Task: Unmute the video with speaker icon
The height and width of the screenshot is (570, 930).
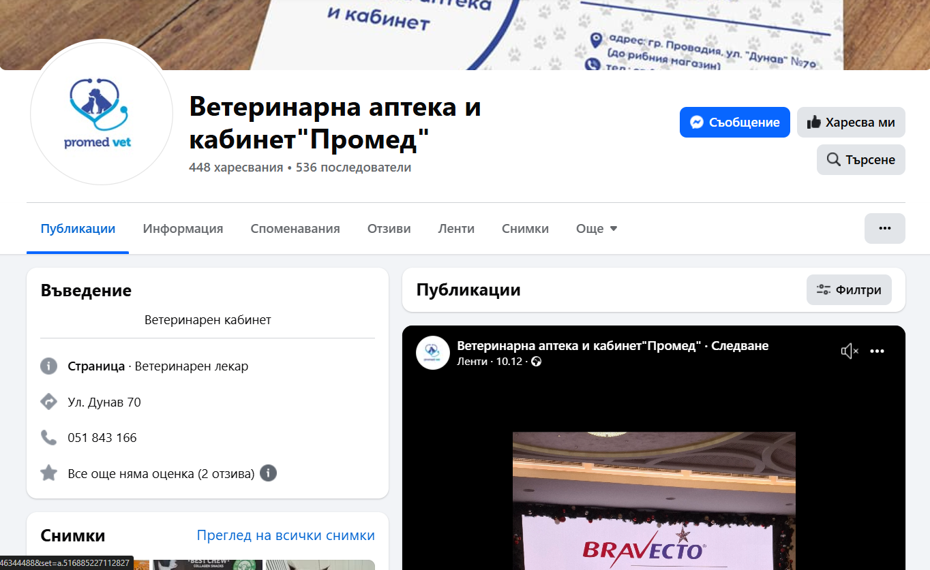Action: point(850,351)
